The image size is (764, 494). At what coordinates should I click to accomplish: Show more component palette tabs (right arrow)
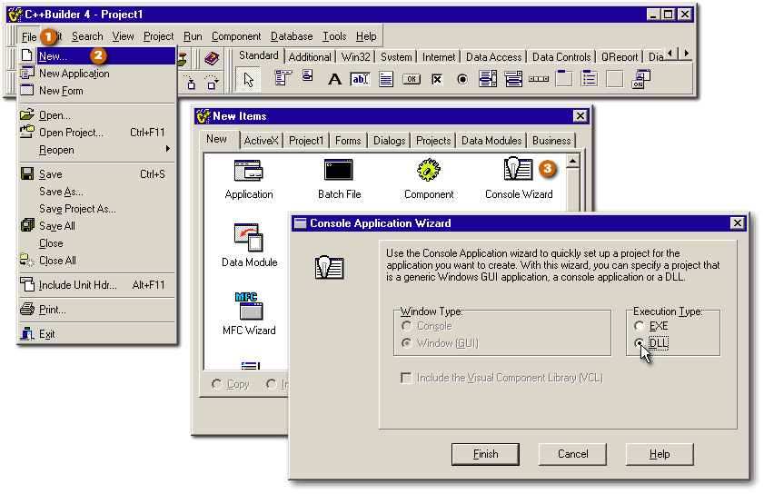[x=686, y=53]
